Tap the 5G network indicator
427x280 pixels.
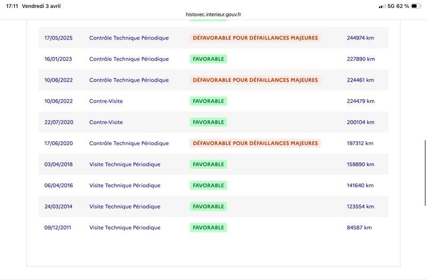click(391, 6)
